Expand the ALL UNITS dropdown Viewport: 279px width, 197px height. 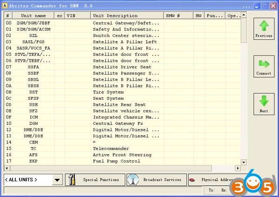pos(58,180)
